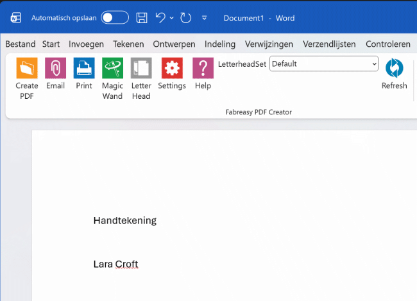Open Fabreasy Settings gear icon
Image resolution: width=417 pixels, height=301 pixels.
point(171,68)
